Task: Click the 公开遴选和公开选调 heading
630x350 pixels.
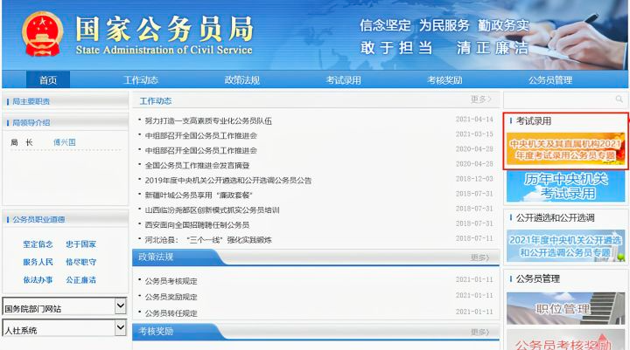Action: (556, 217)
